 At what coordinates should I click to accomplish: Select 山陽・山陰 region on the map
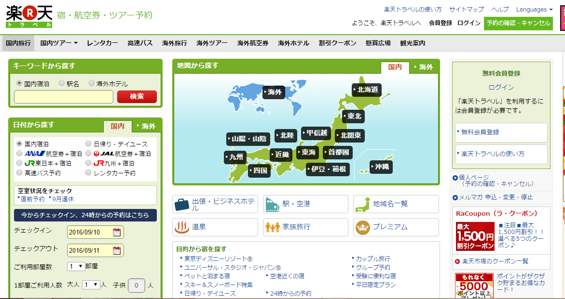tap(248, 139)
